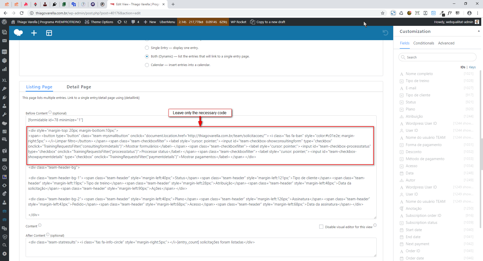Click the play circle collapse menu icon
The image size is (483, 261).
coord(4,254)
